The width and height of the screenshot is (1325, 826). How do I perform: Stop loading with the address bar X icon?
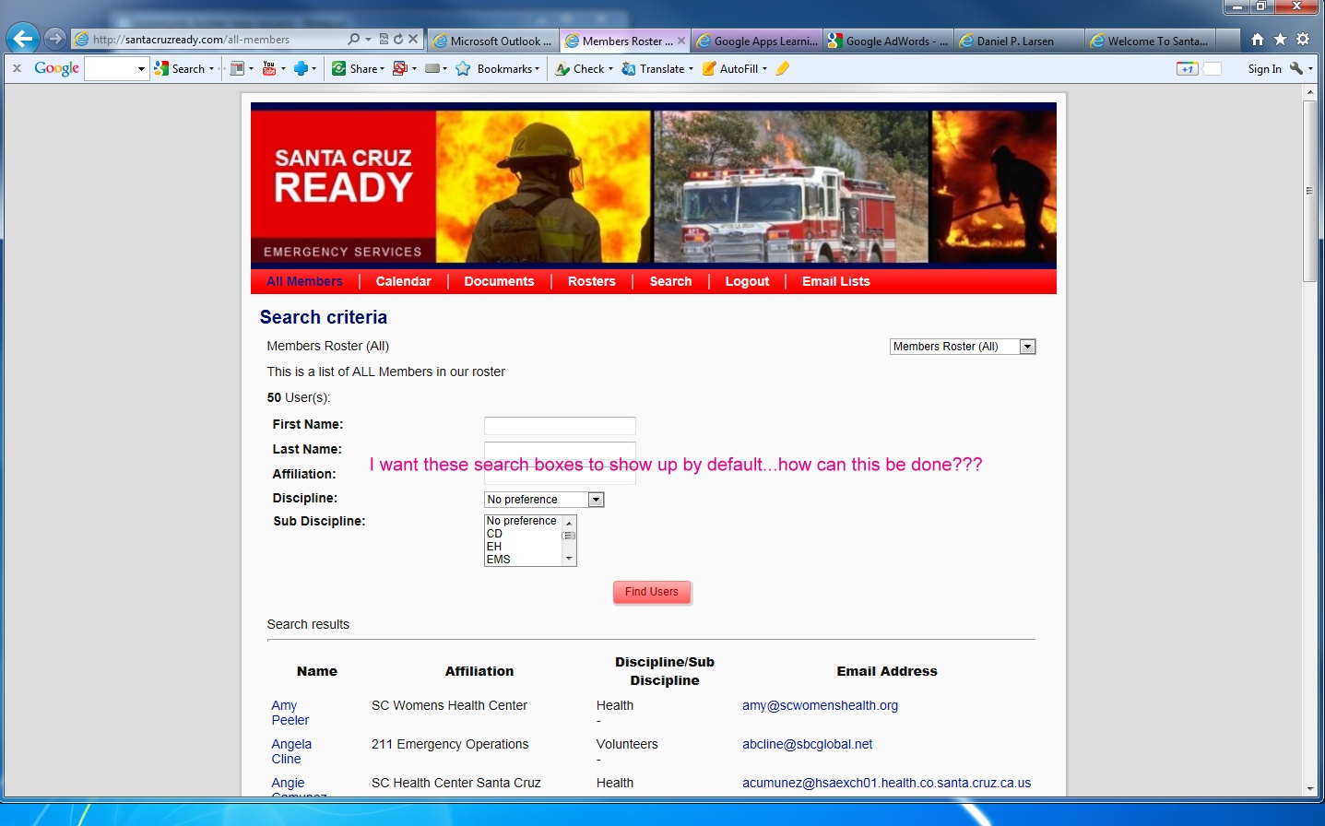pyautogui.click(x=413, y=40)
